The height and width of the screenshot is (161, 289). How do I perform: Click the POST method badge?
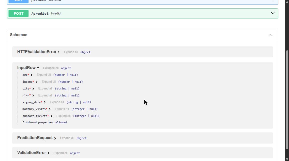point(19,13)
